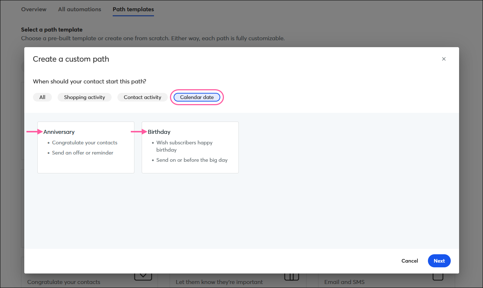Close the Create a custom path dialog
This screenshot has height=288, width=483.
coord(444,59)
